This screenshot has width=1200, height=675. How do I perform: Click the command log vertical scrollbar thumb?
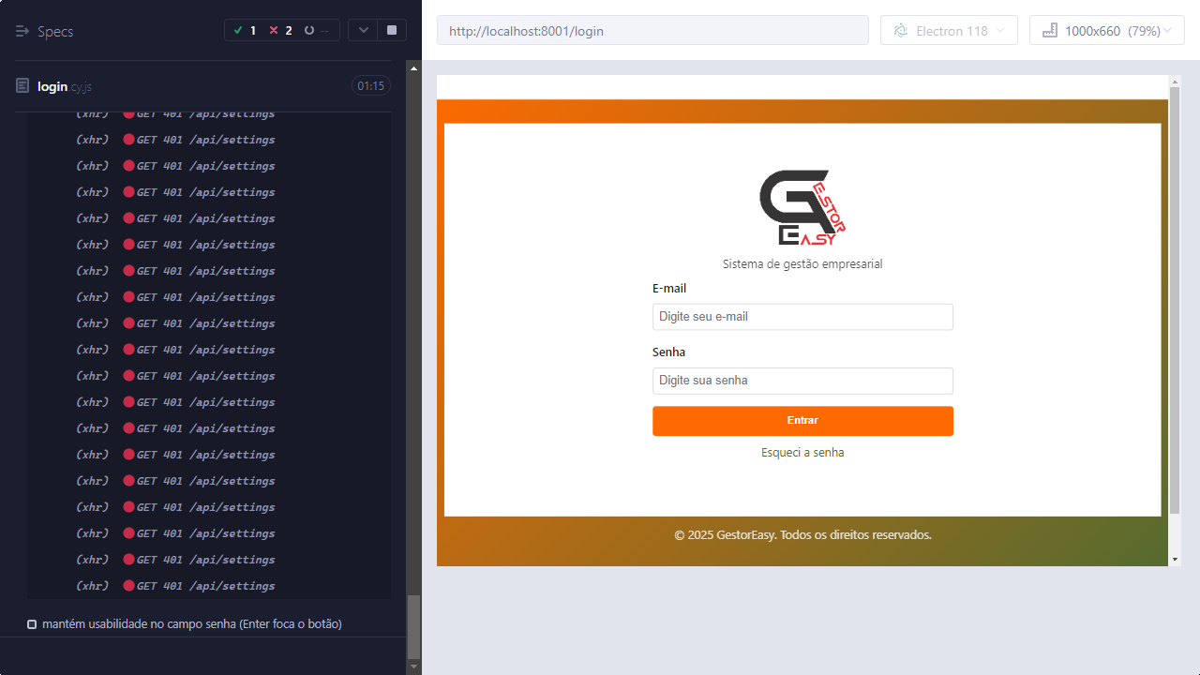tap(413, 626)
